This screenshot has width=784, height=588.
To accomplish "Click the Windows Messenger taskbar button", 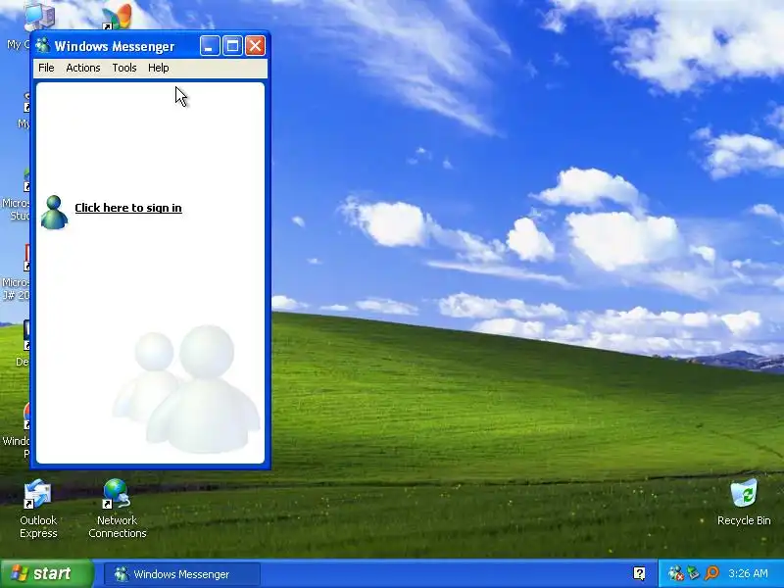I will click(x=182, y=574).
